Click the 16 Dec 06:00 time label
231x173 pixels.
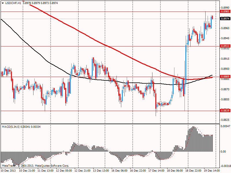pos(120,171)
